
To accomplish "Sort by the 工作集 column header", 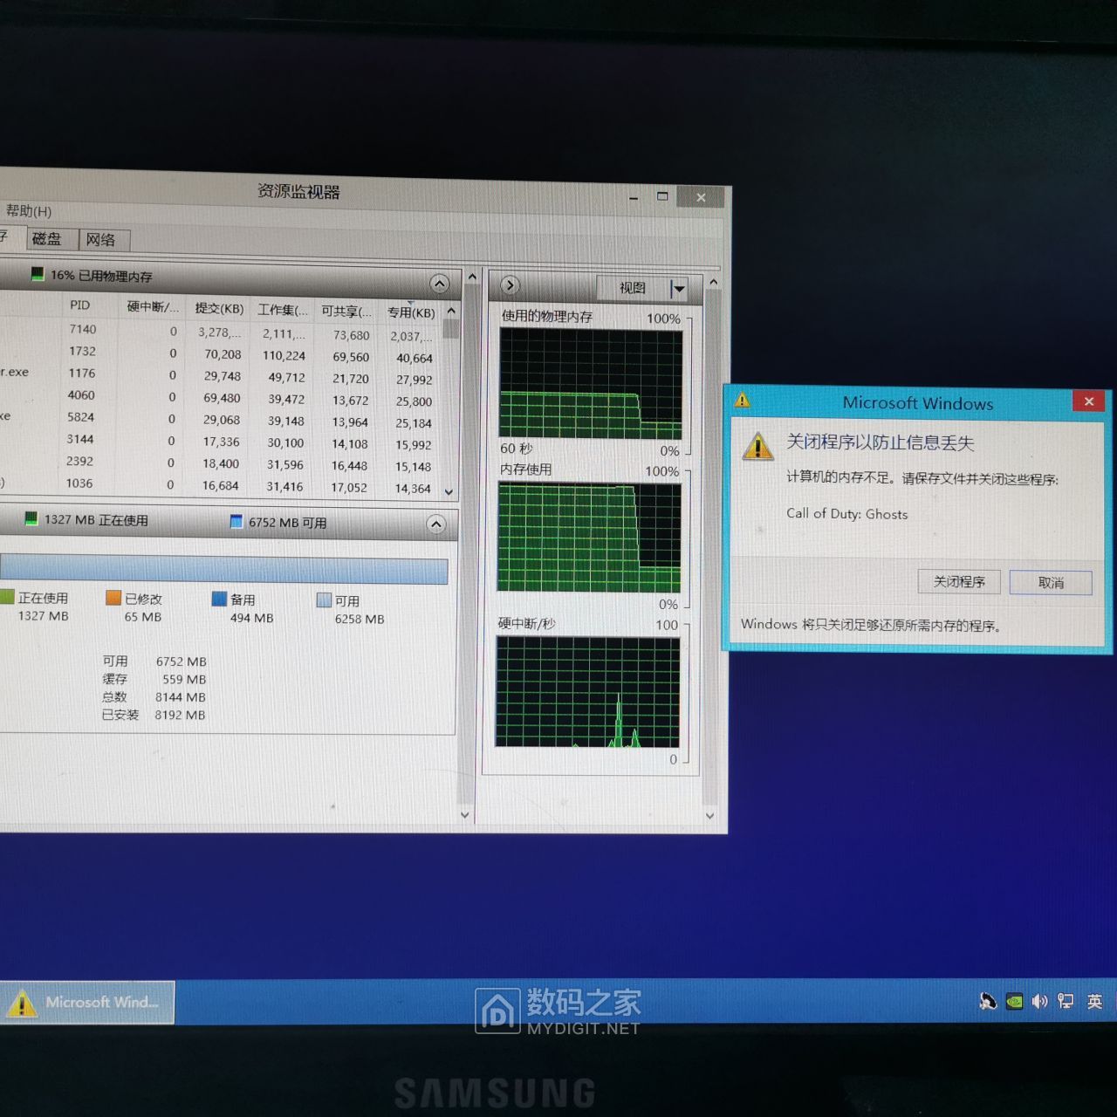I will click(283, 310).
